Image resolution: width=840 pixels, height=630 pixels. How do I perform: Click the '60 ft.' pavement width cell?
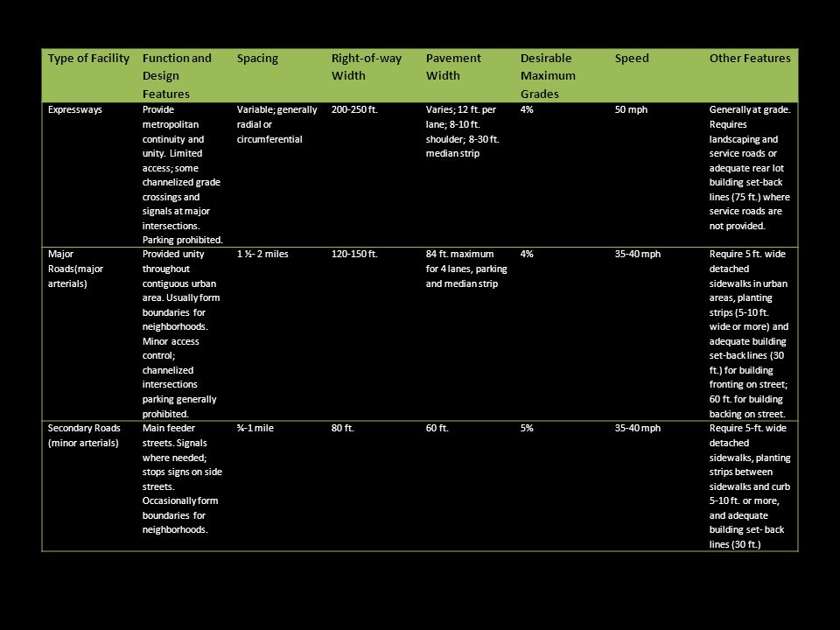[x=437, y=428]
